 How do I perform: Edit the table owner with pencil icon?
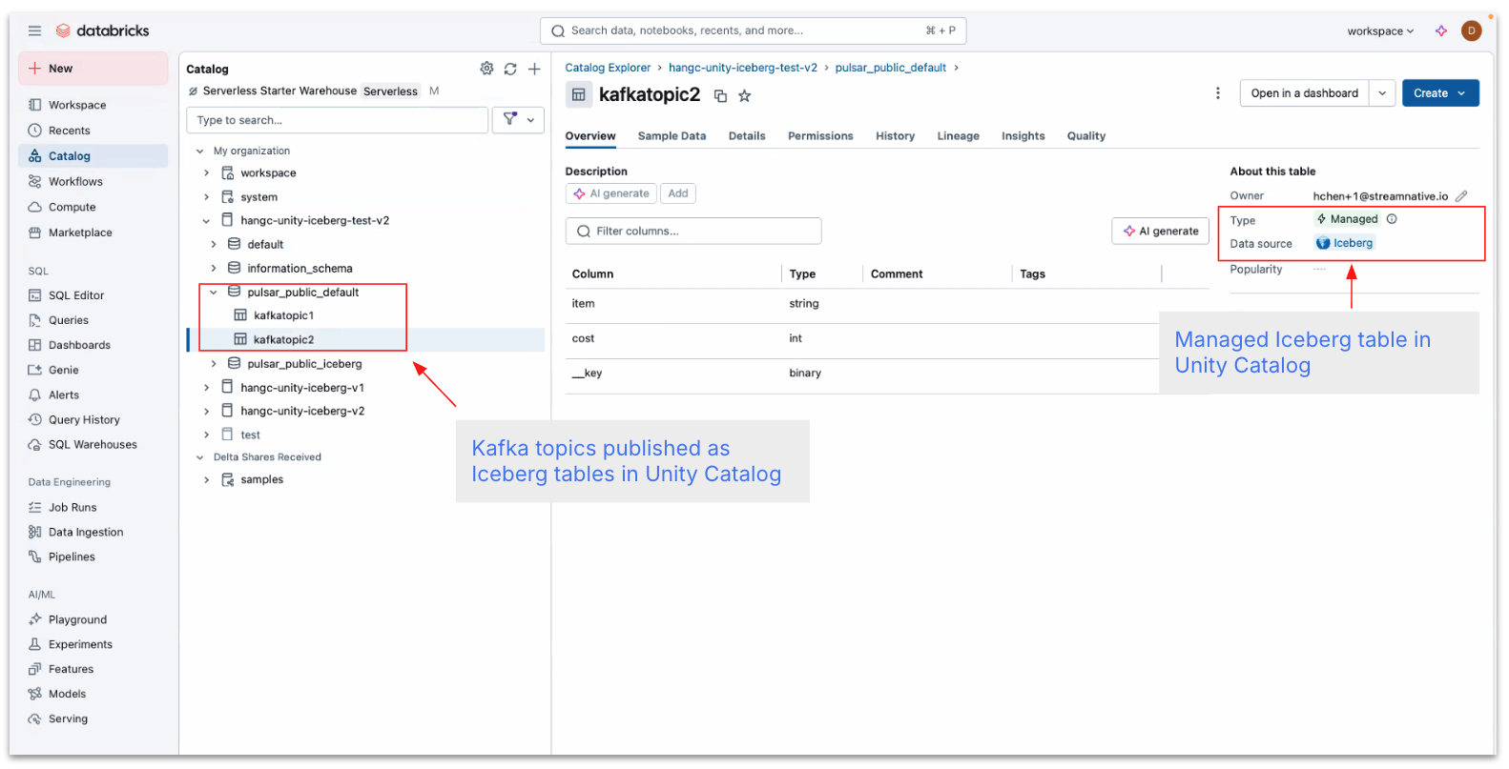1461,196
